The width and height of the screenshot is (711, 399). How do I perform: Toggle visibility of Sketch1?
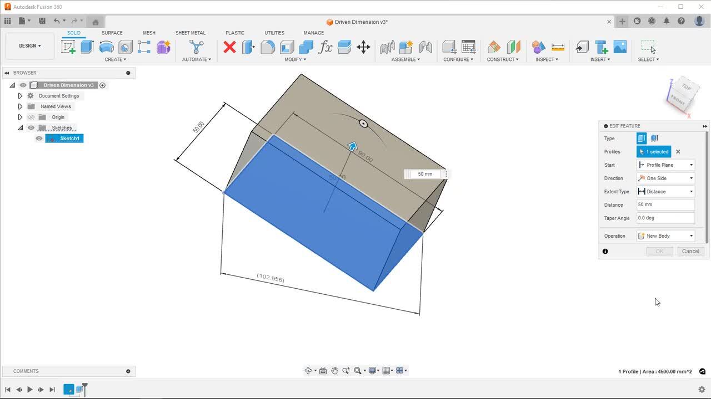39,139
